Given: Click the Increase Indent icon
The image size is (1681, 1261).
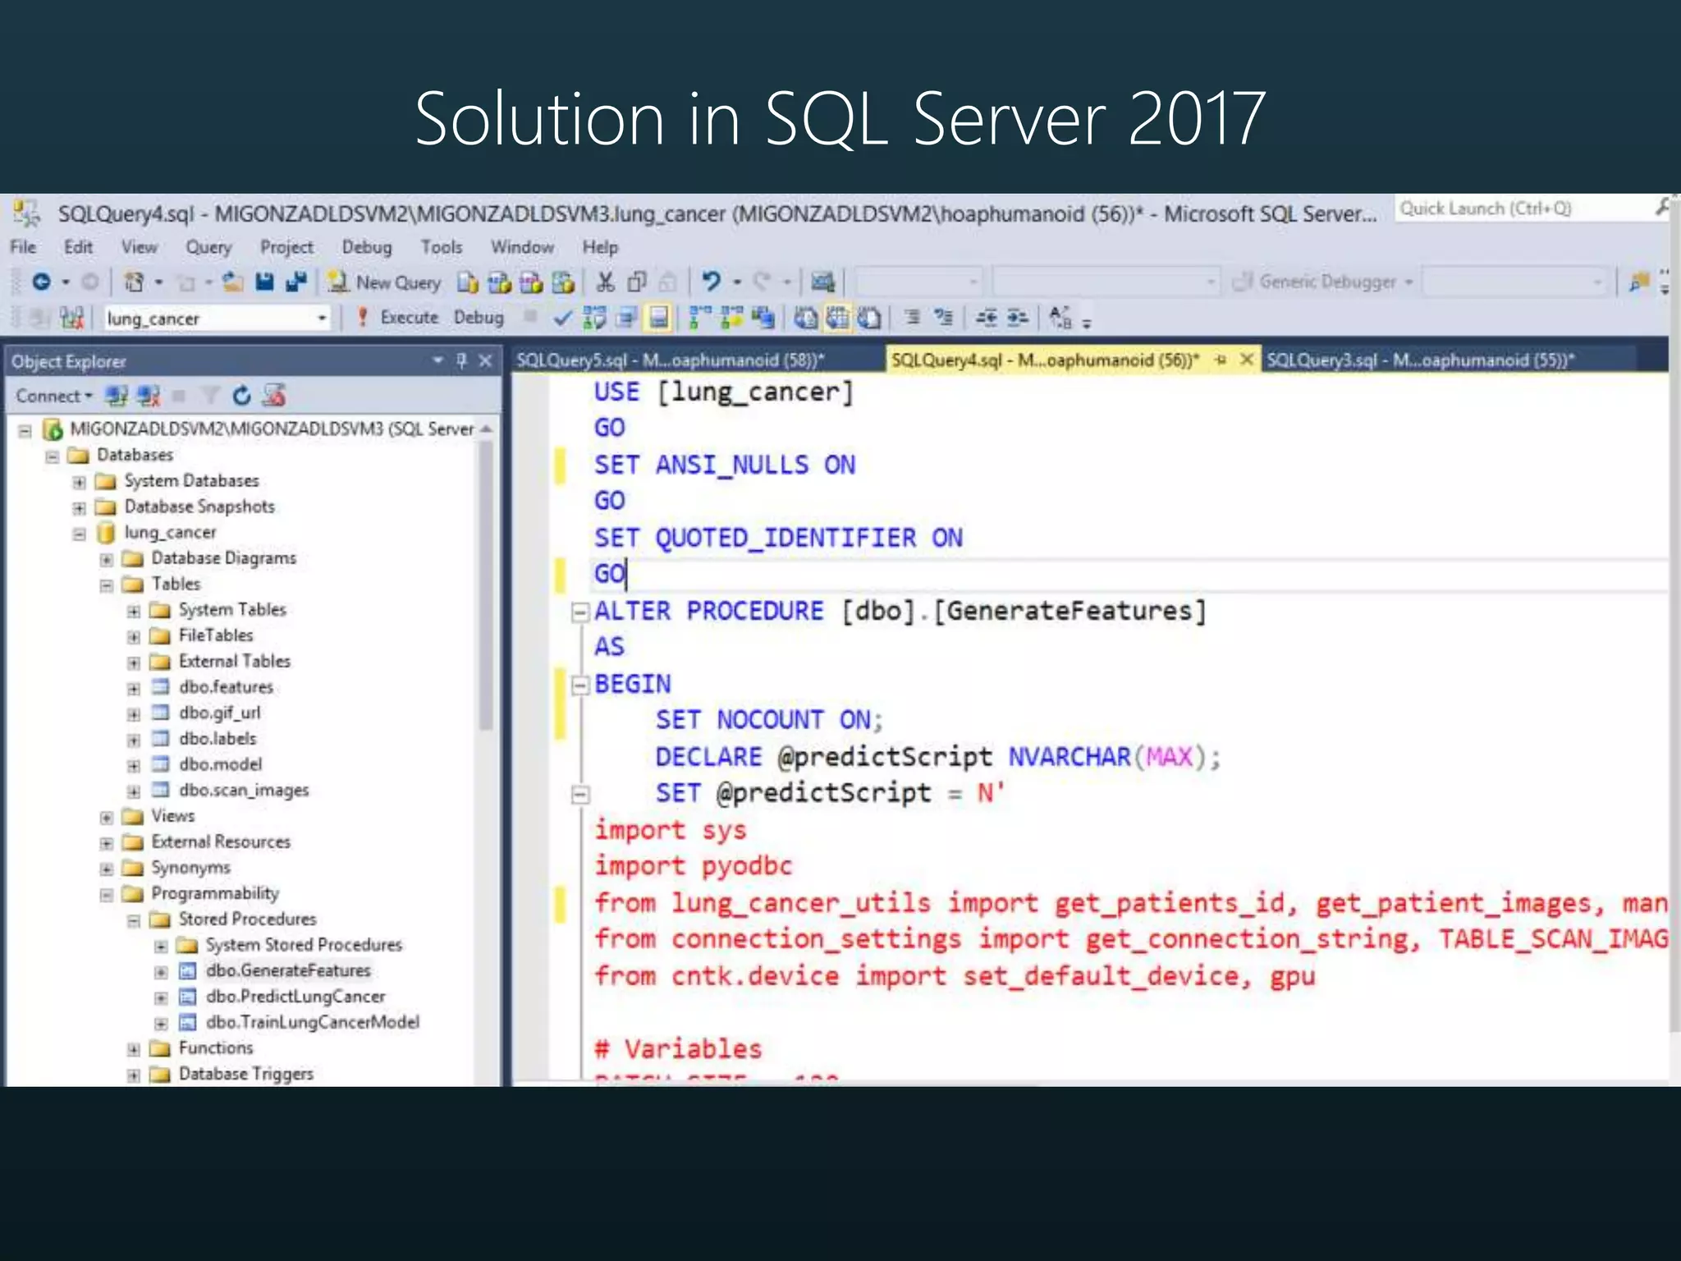Looking at the screenshot, I should tap(1018, 318).
